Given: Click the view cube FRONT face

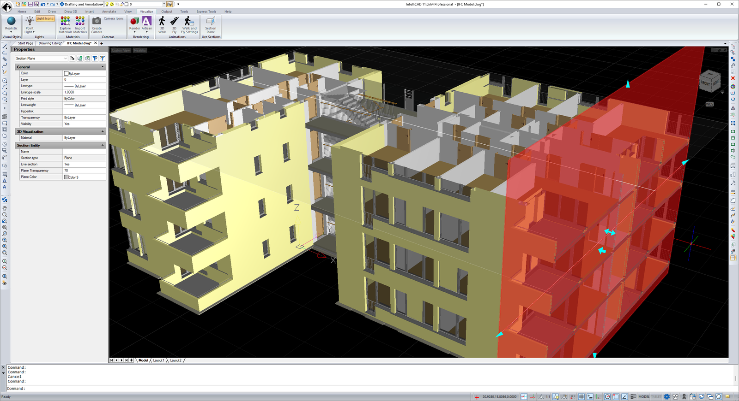Looking at the screenshot, I should (x=705, y=83).
